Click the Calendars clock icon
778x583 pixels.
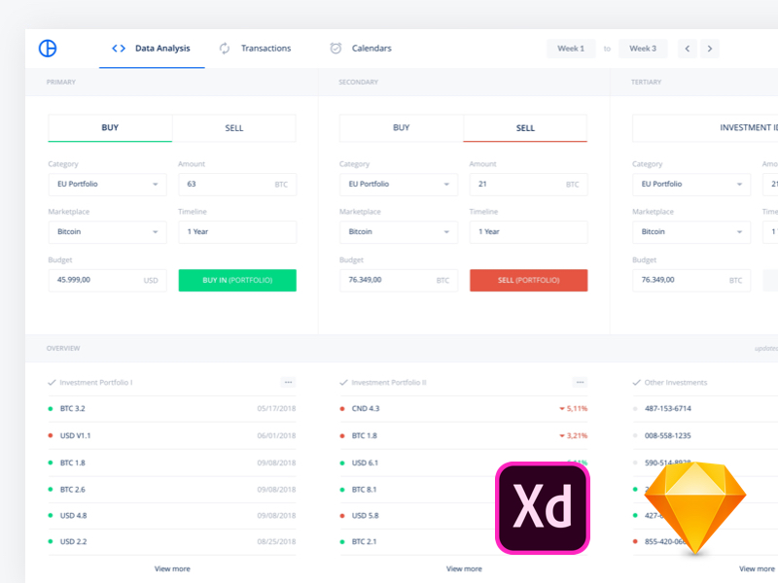tap(336, 49)
